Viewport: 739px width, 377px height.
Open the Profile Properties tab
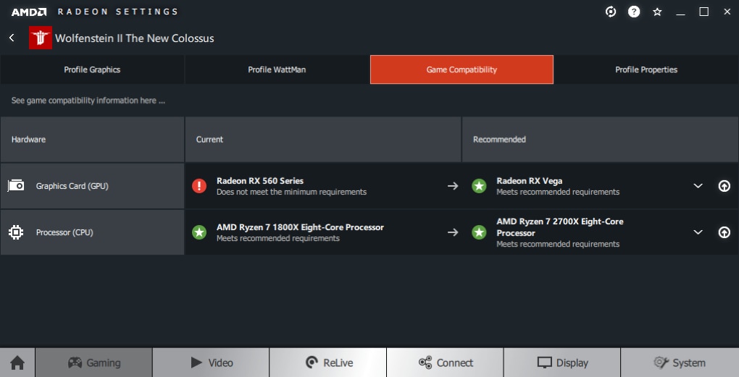coord(646,69)
